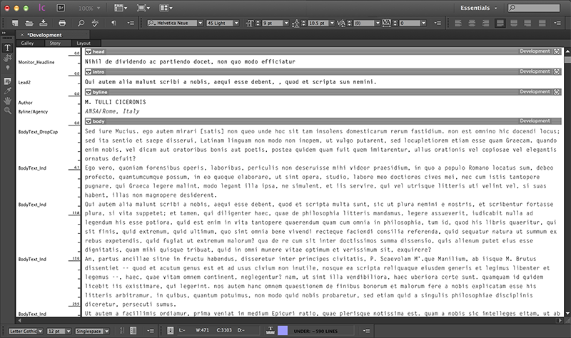This screenshot has width=571, height=338.
Task: Open the 10.5 pt leading dropdown
Action: (332, 23)
